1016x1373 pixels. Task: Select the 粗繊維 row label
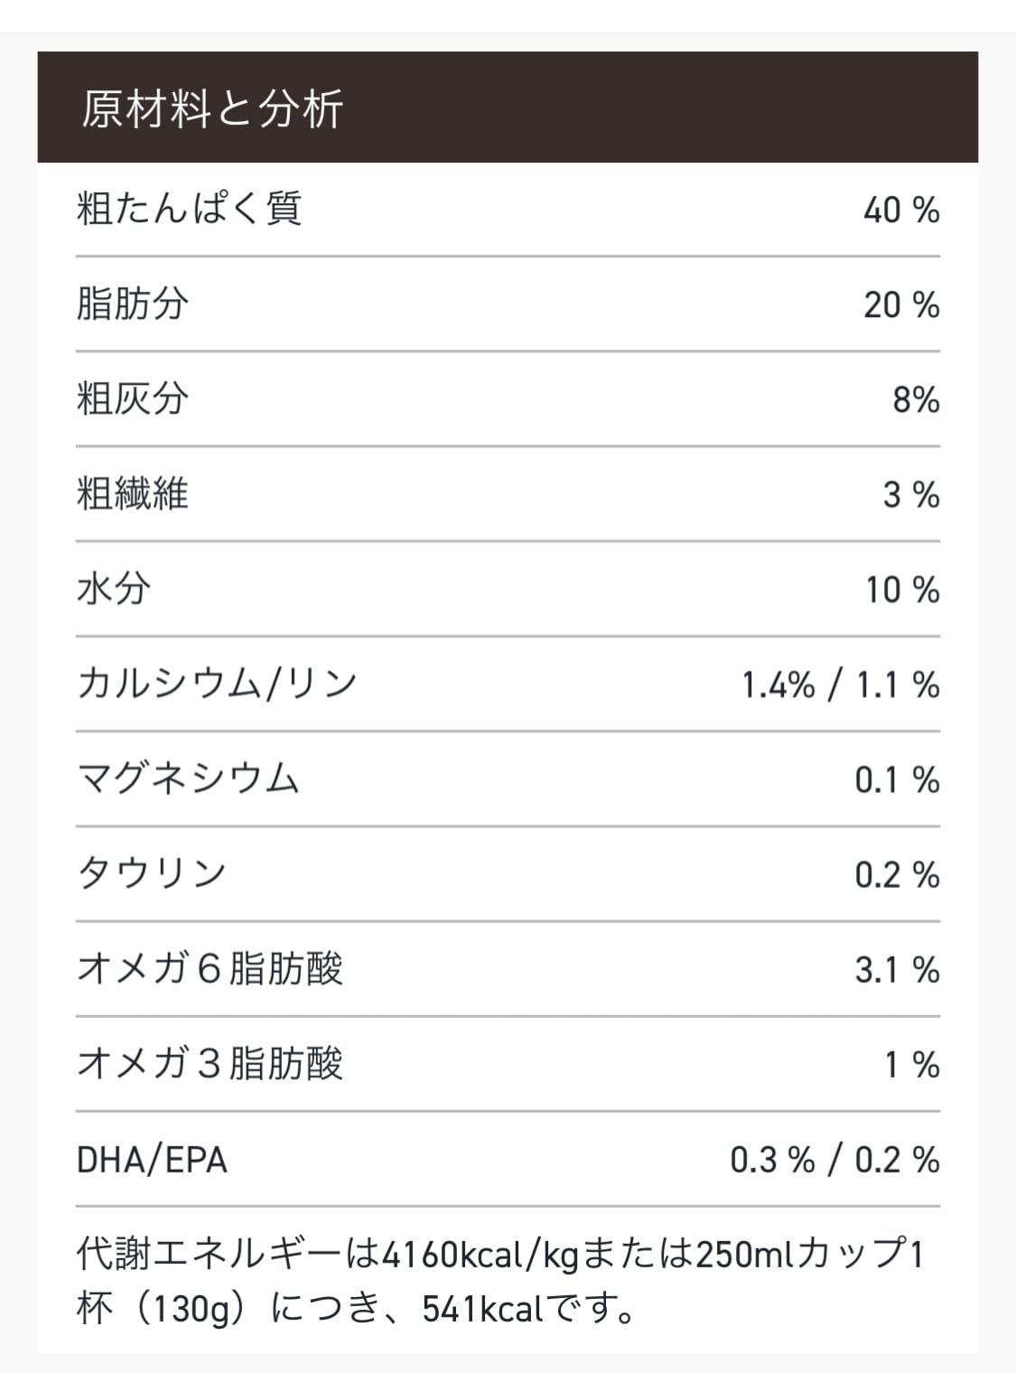point(132,494)
